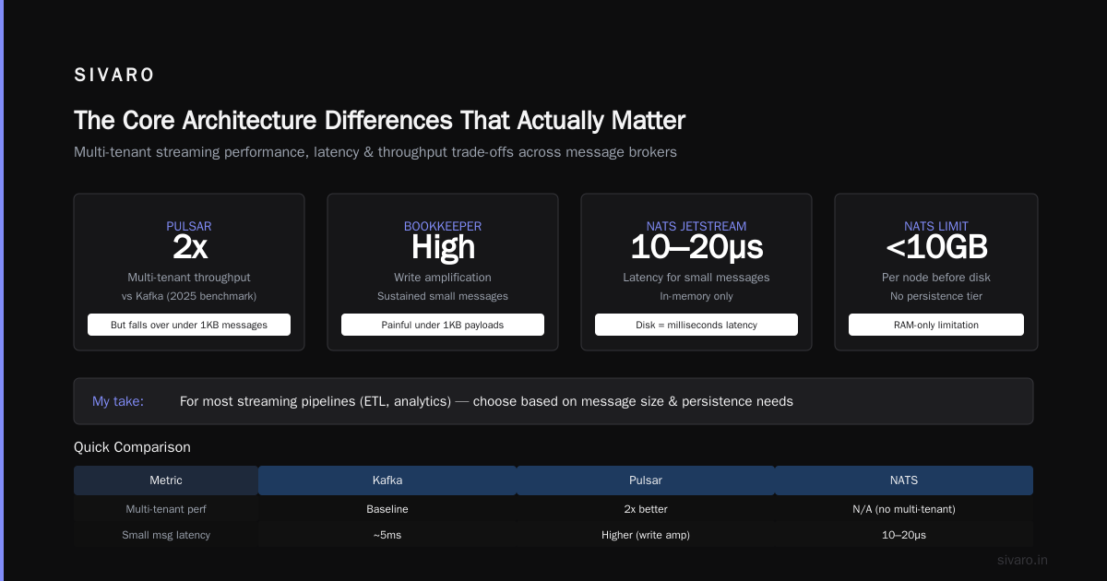Viewport: 1107px width, 581px height.
Task: Click the 'Higher (write amp)' cell
Action: tap(646, 535)
